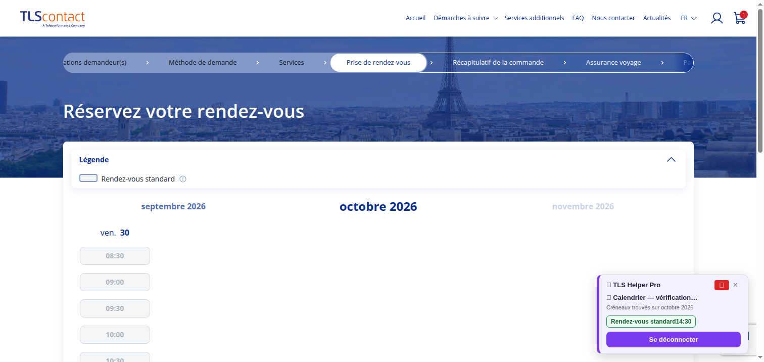The image size is (764, 362).
Task: Click Se déconnecter in helper panel
Action: coord(673,339)
